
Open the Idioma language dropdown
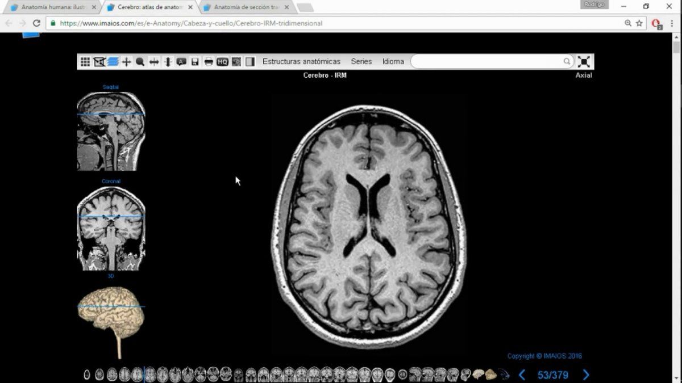click(x=393, y=61)
